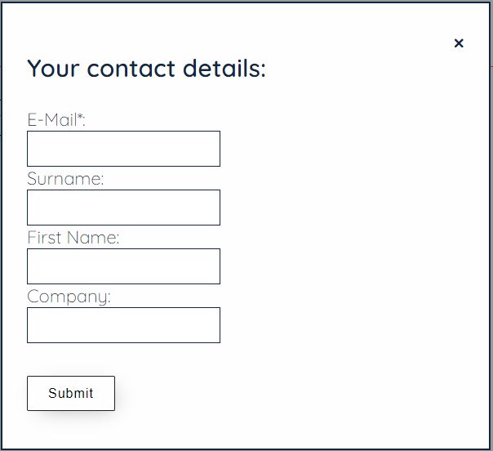Viewport: 493px width, 451px height.
Task: Select the Surname text box
Action: (123, 208)
